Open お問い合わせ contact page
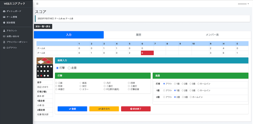253x124 pixels. click(x=13, y=36)
